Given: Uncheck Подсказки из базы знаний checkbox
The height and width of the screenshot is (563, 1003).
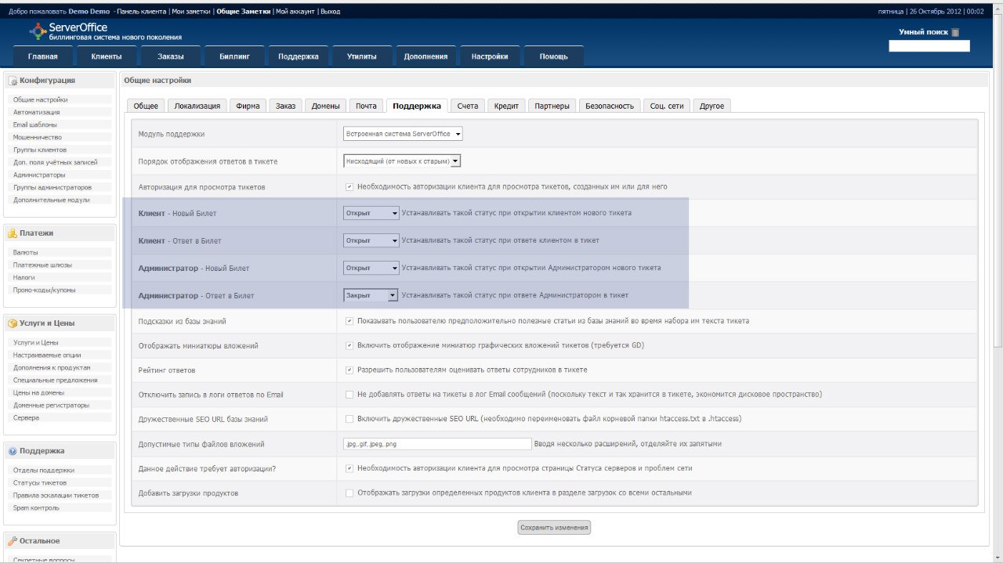Looking at the screenshot, I should coord(349,321).
